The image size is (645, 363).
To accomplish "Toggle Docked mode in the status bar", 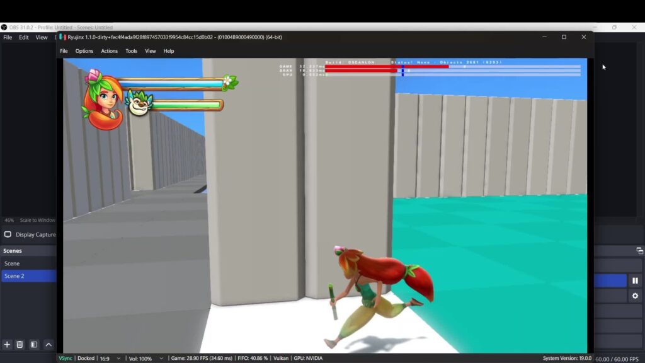I will [86, 358].
